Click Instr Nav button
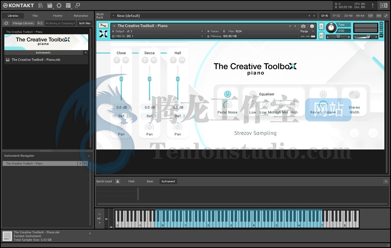Image resolution: width=391 pixels, height=248 pixels. [x=85, y=23]
